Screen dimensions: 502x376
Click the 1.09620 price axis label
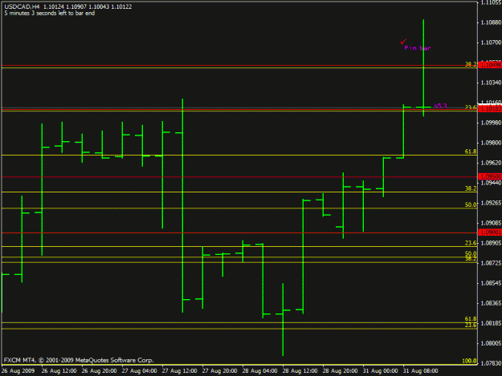click(x=491, y=163)
